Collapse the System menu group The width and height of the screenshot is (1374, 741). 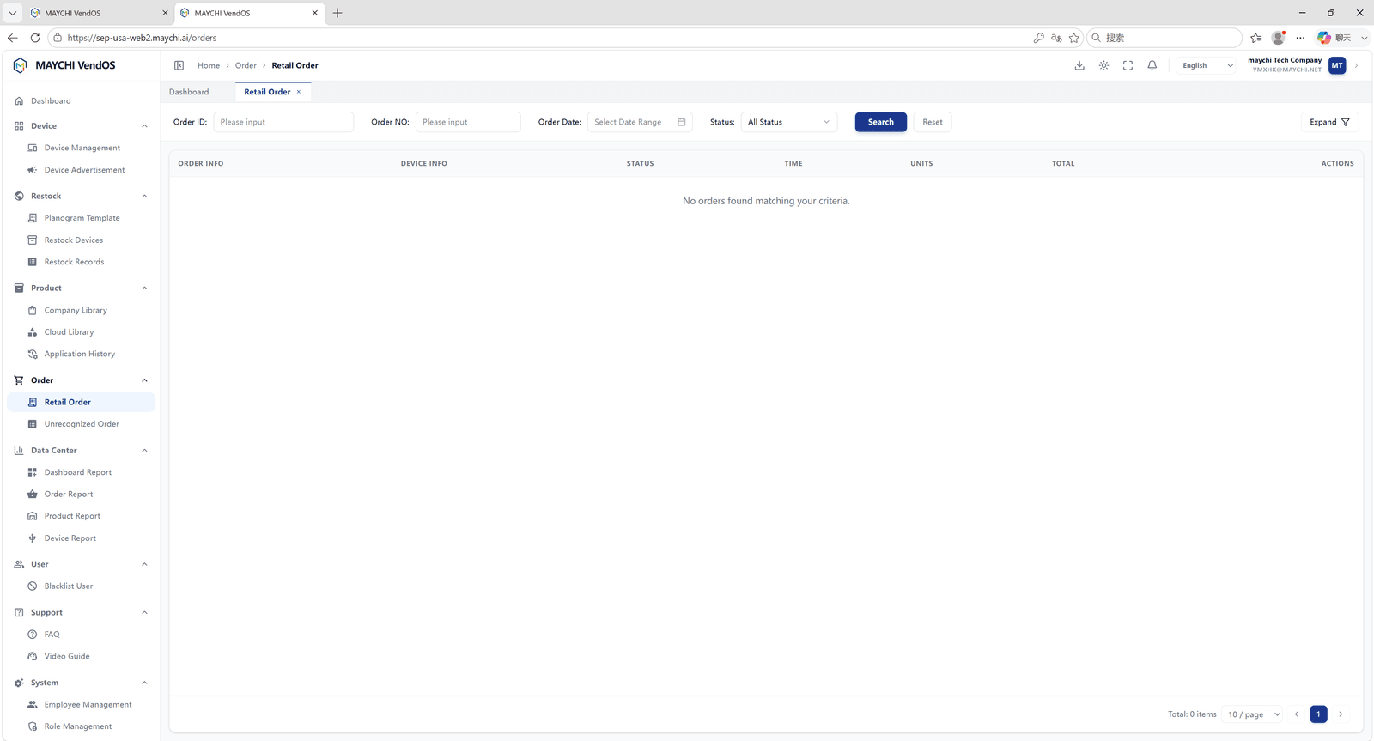144,683
